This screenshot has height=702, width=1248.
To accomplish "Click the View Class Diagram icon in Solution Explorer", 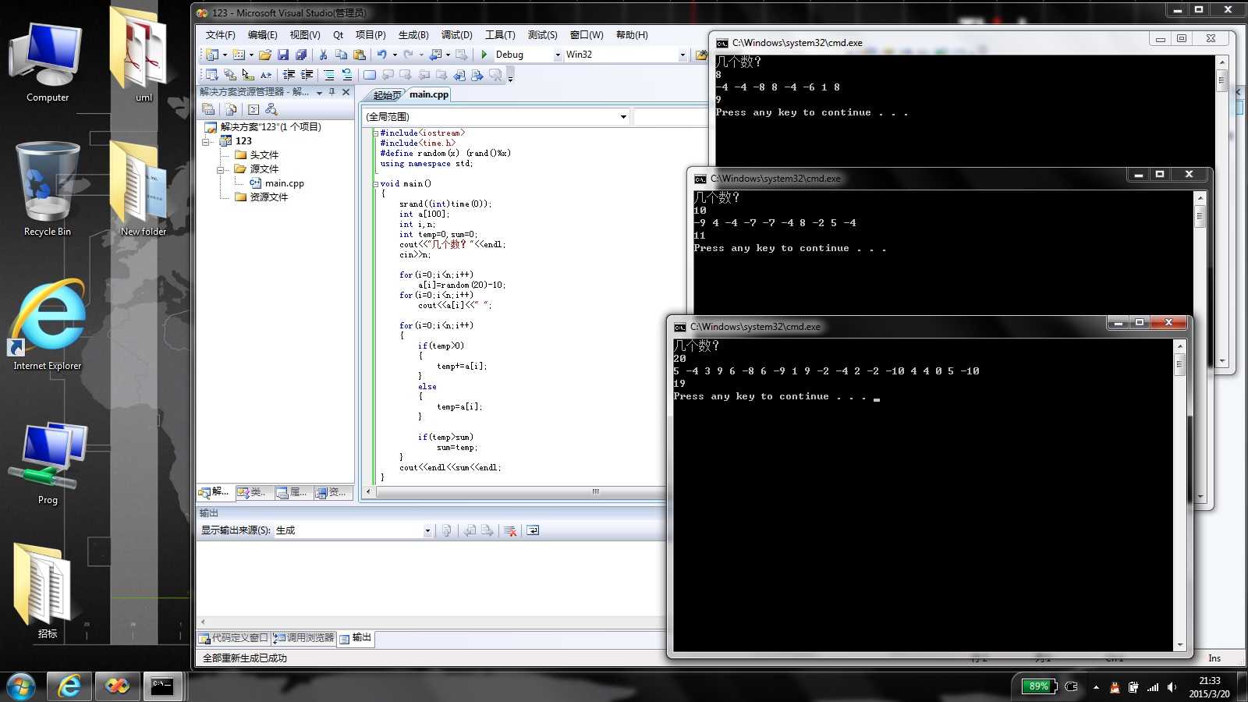I will pyautogui.click(x=271, y=109).
